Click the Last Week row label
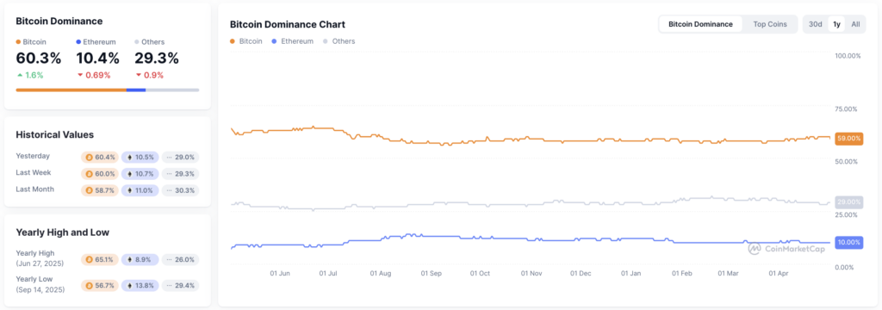Screen dimensions: 882x310 point(34,172)
